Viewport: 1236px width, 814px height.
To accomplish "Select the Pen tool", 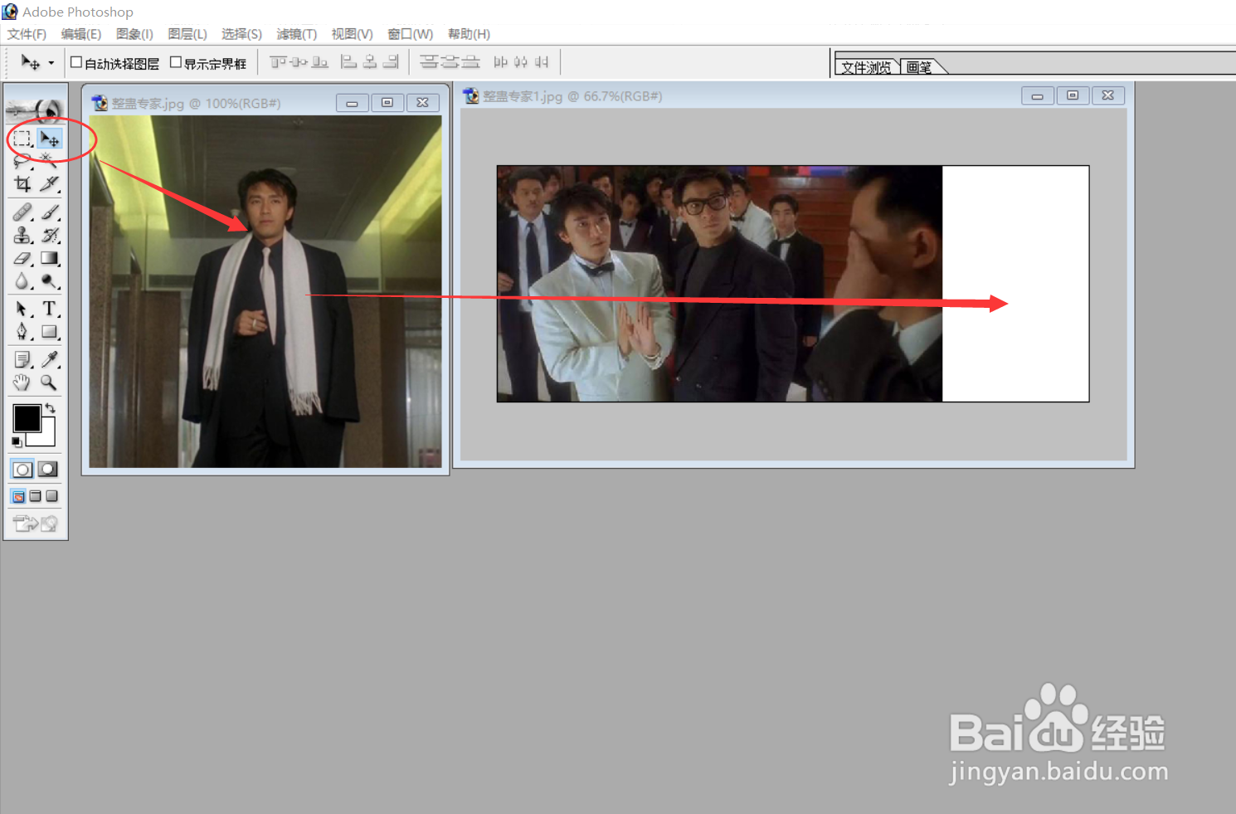I will 22,332.
